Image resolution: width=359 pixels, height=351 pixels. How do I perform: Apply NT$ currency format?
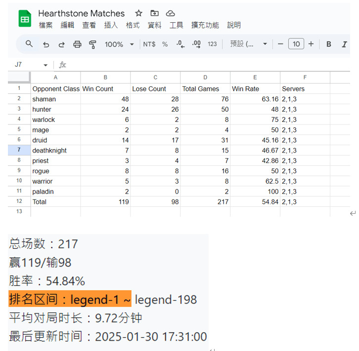(x=149, y=44)
